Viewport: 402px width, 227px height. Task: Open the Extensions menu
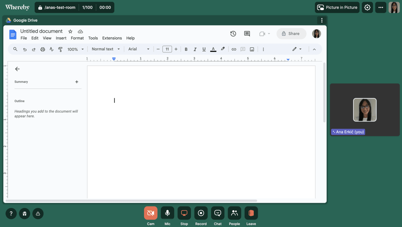coord(112,38)
